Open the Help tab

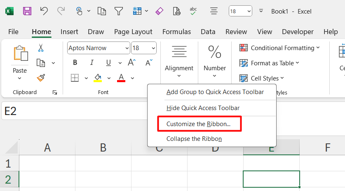331,32
